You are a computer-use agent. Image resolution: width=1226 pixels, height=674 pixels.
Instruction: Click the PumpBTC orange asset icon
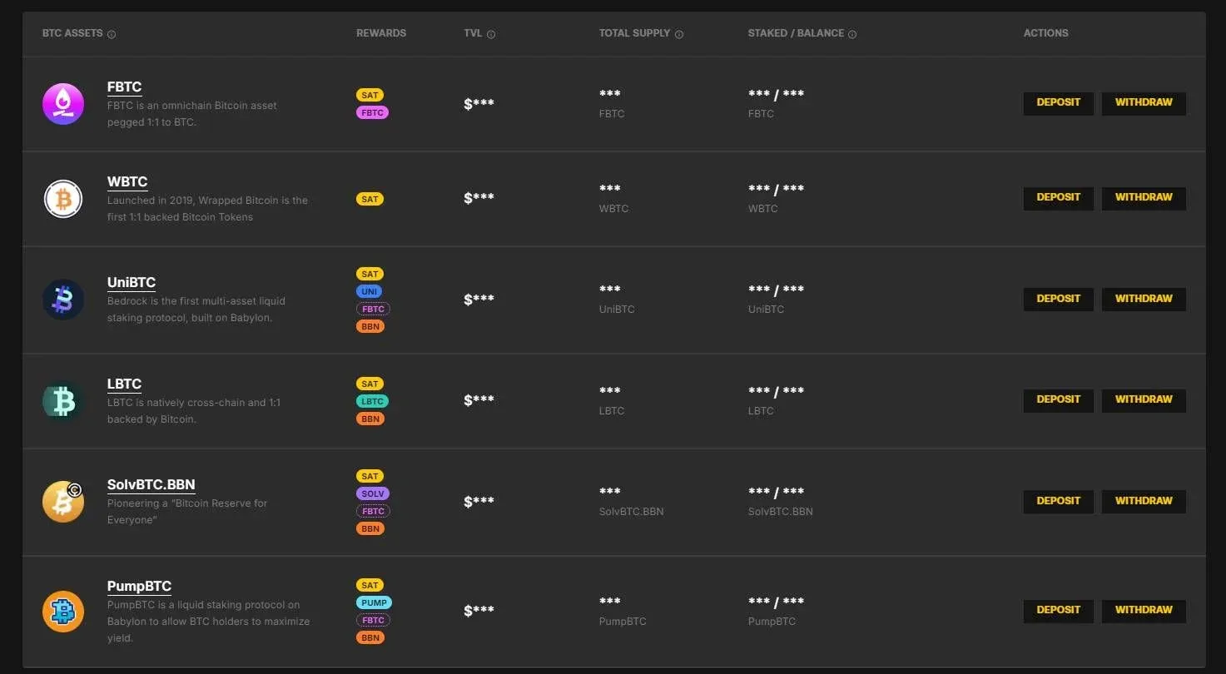[x=62, y=610]
